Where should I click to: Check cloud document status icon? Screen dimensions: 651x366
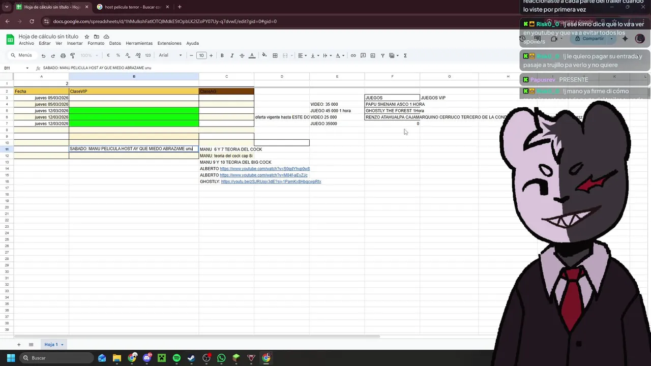(x=106, y=37)
